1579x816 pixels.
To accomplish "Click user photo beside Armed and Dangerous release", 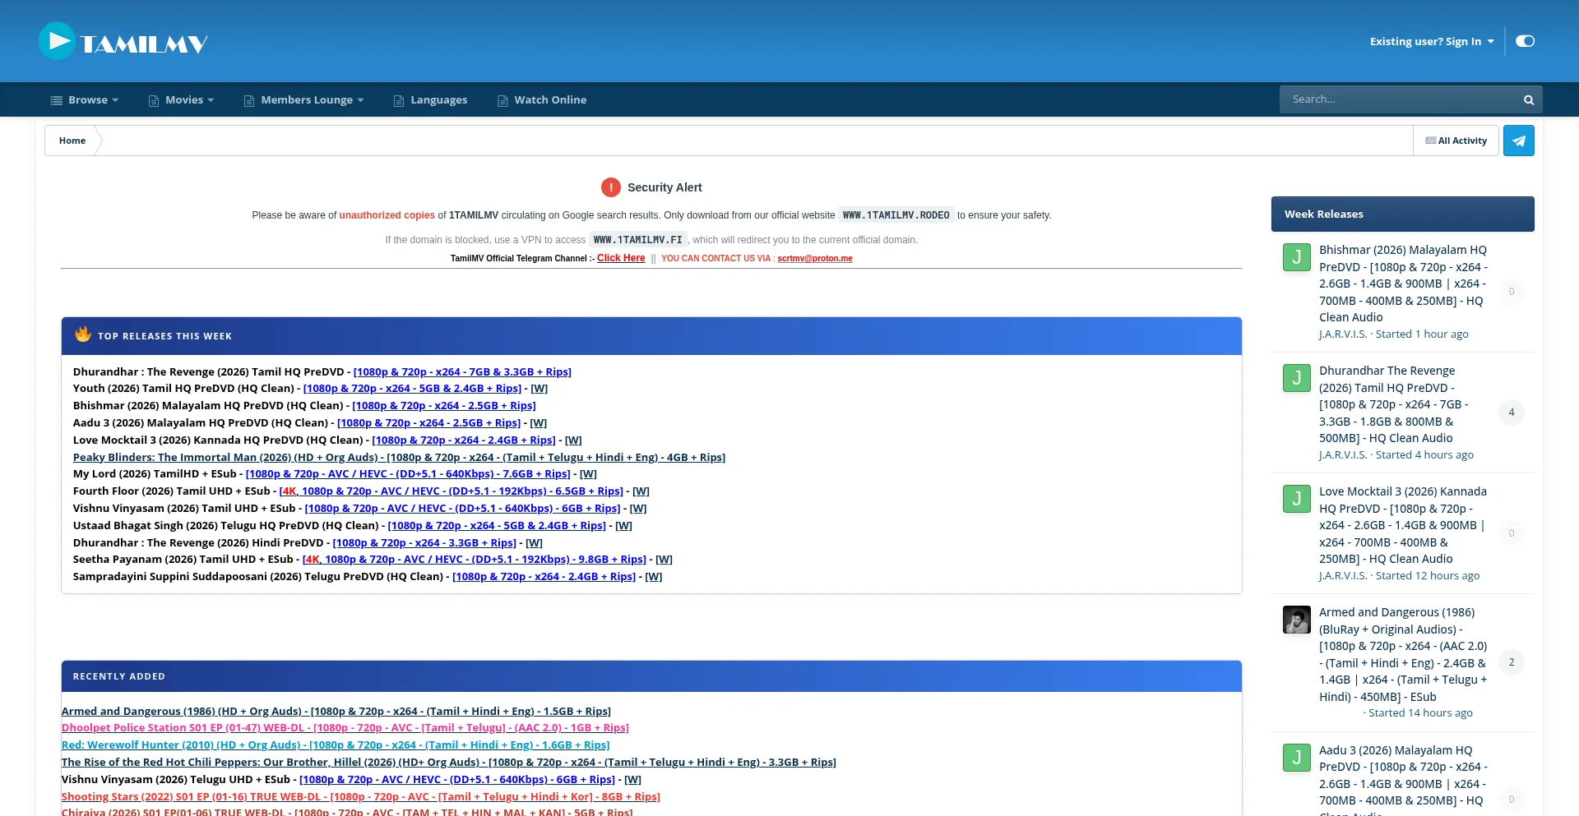I will click(x=1297, y=620).
